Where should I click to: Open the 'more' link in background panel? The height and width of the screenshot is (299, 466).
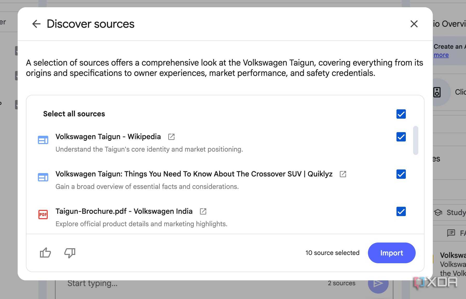(441, 55)
